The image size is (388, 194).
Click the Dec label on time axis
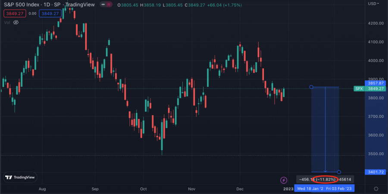click(240, 189)
